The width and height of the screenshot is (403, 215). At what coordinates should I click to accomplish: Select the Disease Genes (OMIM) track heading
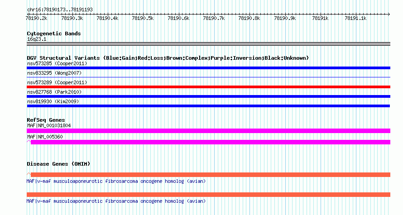(58, 164)
